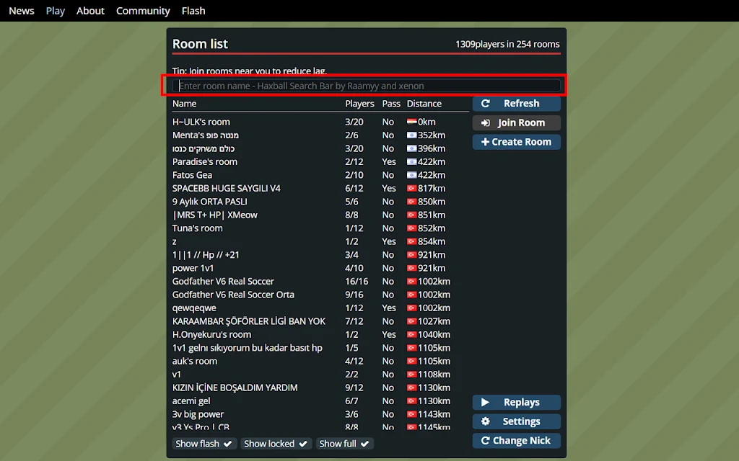Go to the Community section

click(143, 11)
